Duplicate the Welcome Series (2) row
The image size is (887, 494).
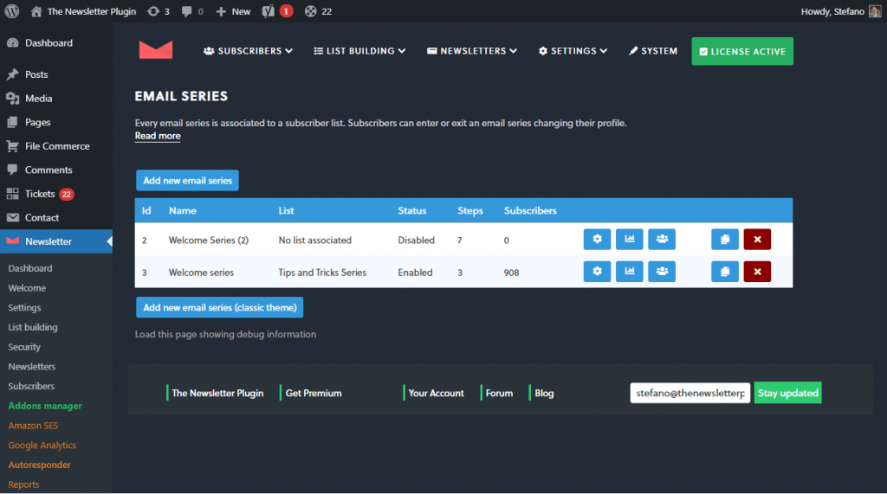(725, 239)
